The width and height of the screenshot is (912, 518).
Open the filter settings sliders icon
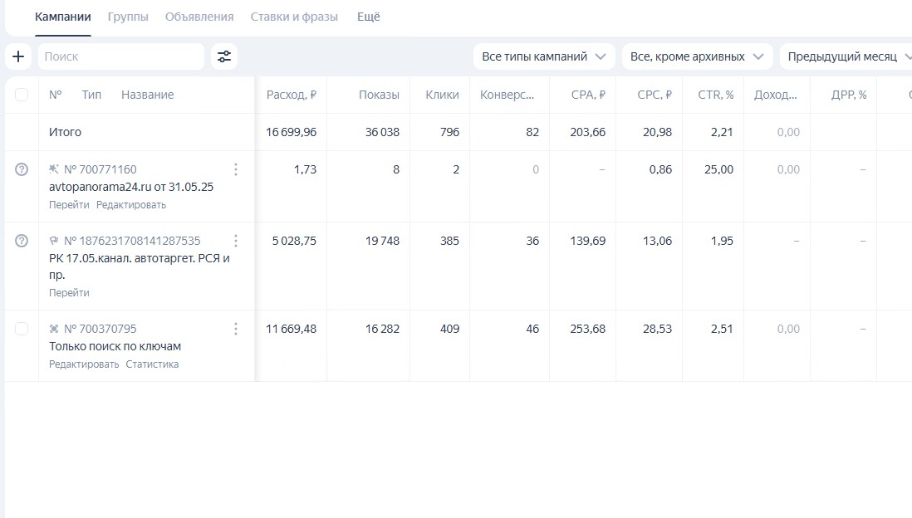point(224,56)
